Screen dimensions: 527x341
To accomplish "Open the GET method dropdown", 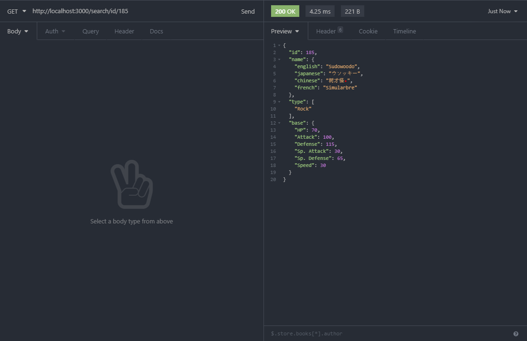I will click(x=16, y=11).
